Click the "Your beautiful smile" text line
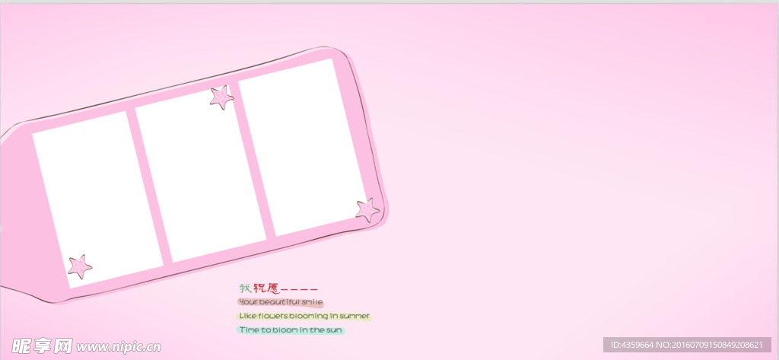The height and width of the screenshot is (360, 779). pyautogui.click(x=280, y=302)
